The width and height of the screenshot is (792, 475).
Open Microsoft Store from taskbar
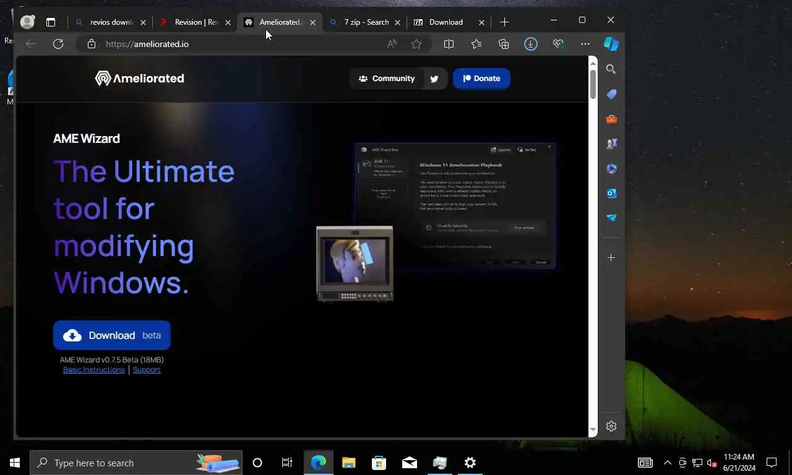tap(379, 463)
